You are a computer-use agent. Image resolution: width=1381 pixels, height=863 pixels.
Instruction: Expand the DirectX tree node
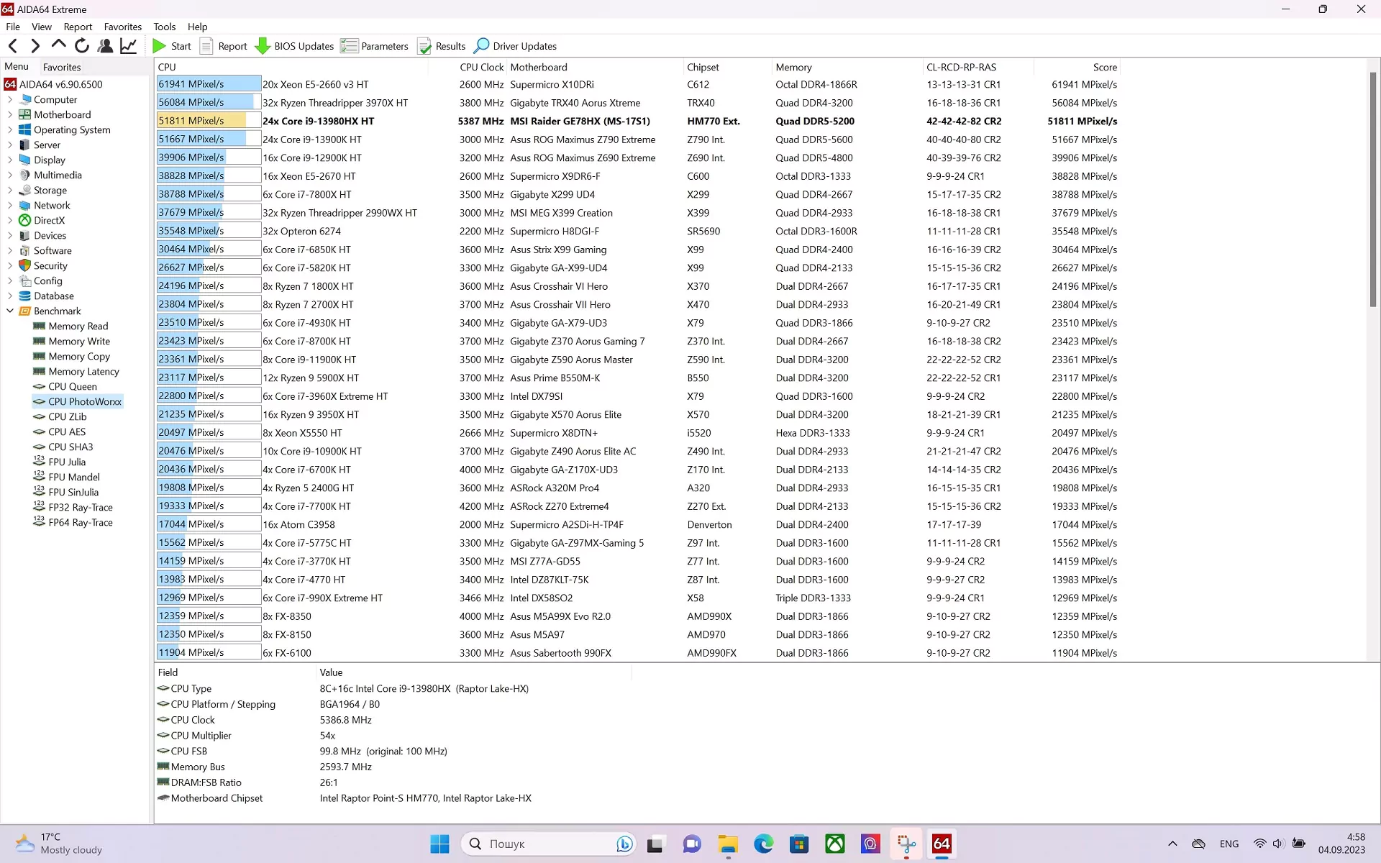(x=10, y=220)
